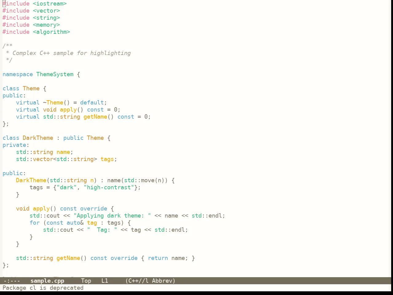This screenshot has width=393, height=295.
Task: Click the "default" keyword
Action: click(x=92, y=103)
